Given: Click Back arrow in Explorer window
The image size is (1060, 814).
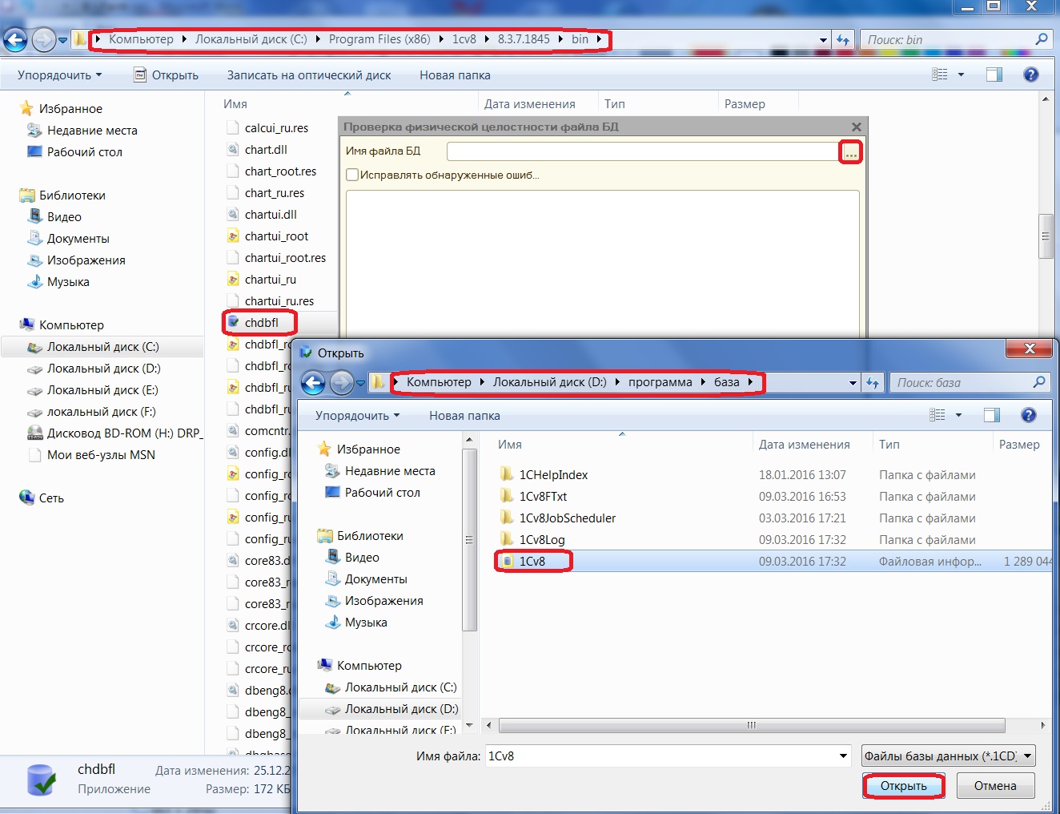Looking at the screenshot, I should [x=15, y=39].
